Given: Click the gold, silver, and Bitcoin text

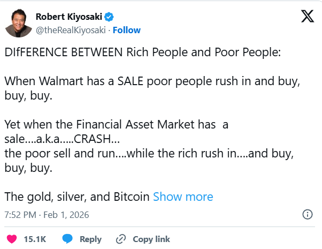Looking at the screenshot, I should [76, 197].
